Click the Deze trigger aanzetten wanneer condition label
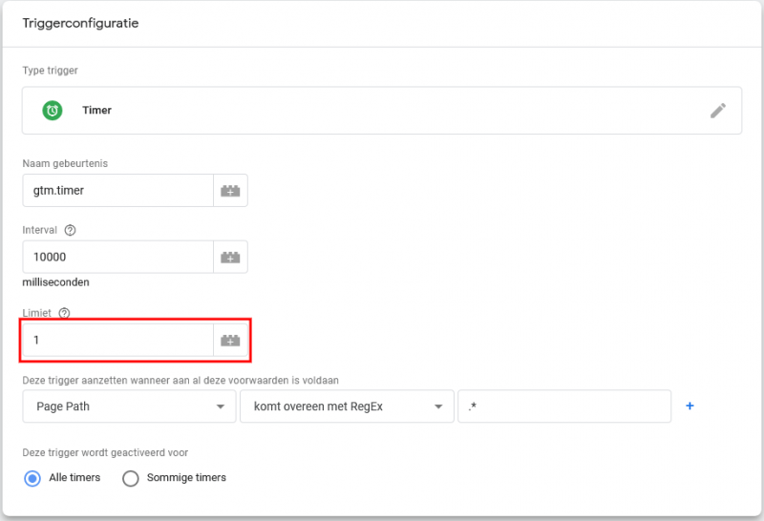This screenshot has height=521, width=764. click(x=180, y=381)
